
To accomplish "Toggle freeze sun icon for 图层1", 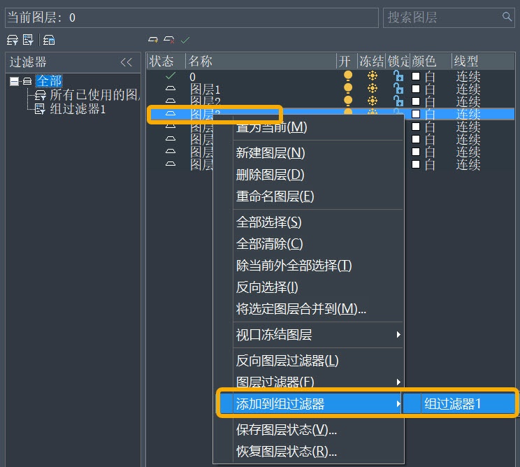I will [x=373, y=88].
